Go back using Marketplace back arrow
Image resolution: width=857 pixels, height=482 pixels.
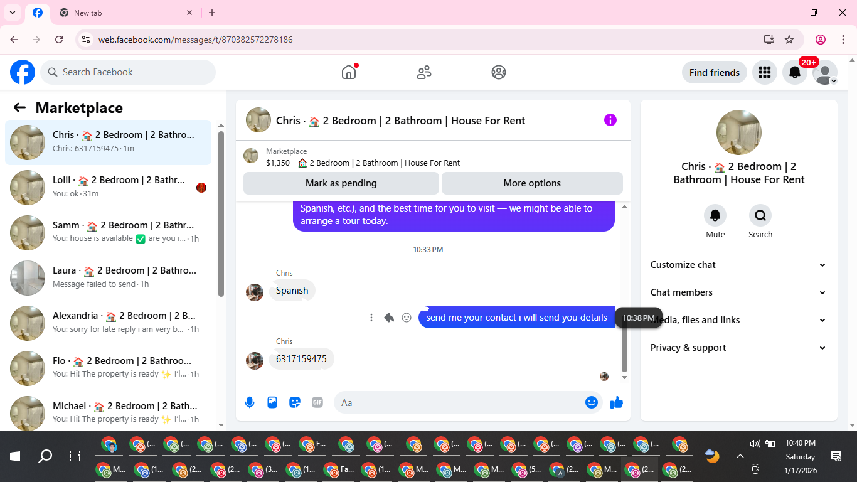19,107
